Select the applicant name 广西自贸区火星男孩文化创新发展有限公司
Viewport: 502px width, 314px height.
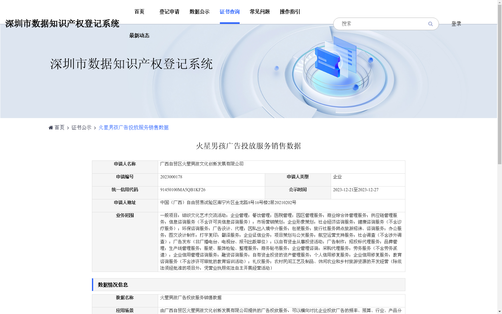click(x=202, y=164)
